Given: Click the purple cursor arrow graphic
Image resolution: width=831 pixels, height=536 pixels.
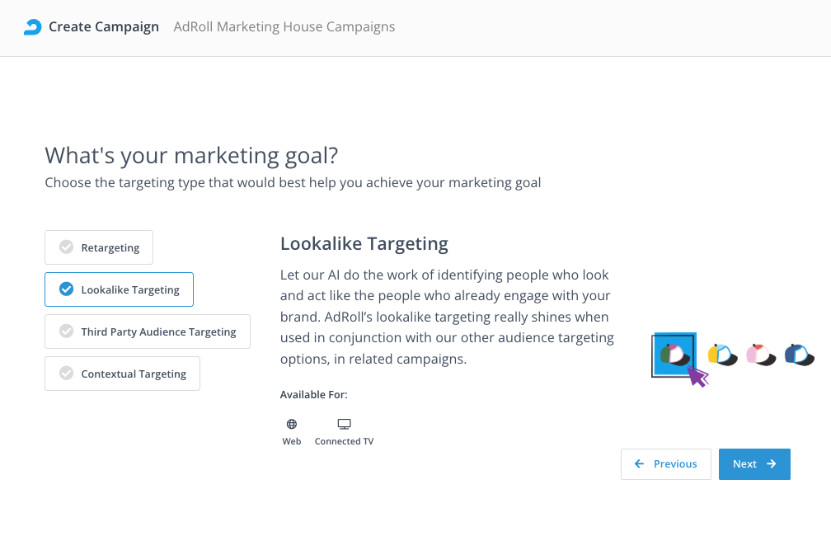Looking at the screenshot, I should [698, 377].
